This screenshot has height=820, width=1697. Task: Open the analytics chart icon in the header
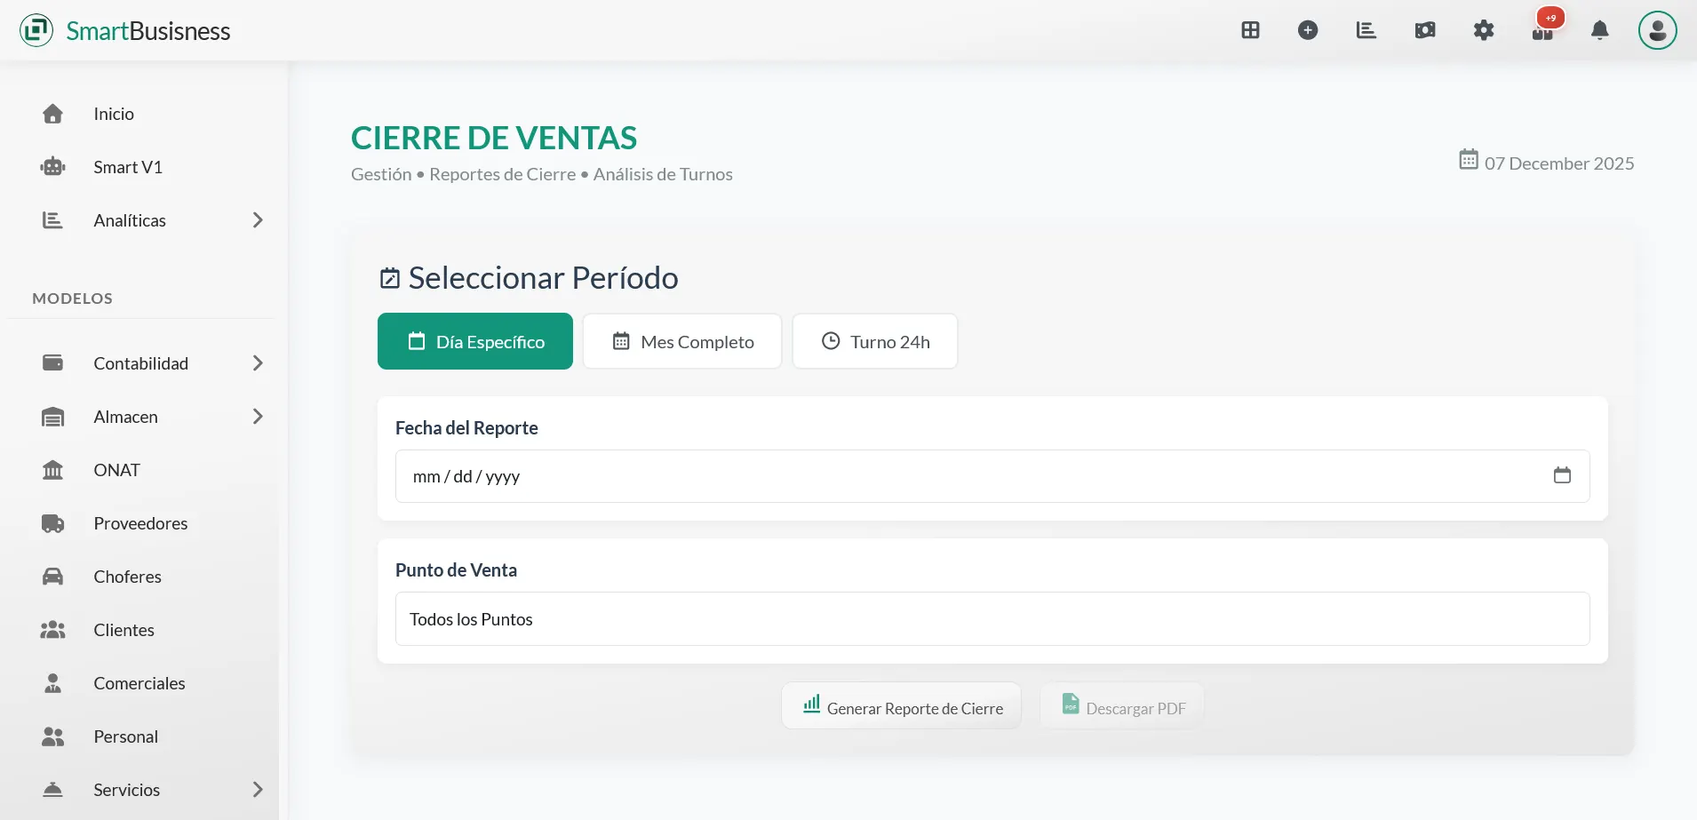(1366, 30)
